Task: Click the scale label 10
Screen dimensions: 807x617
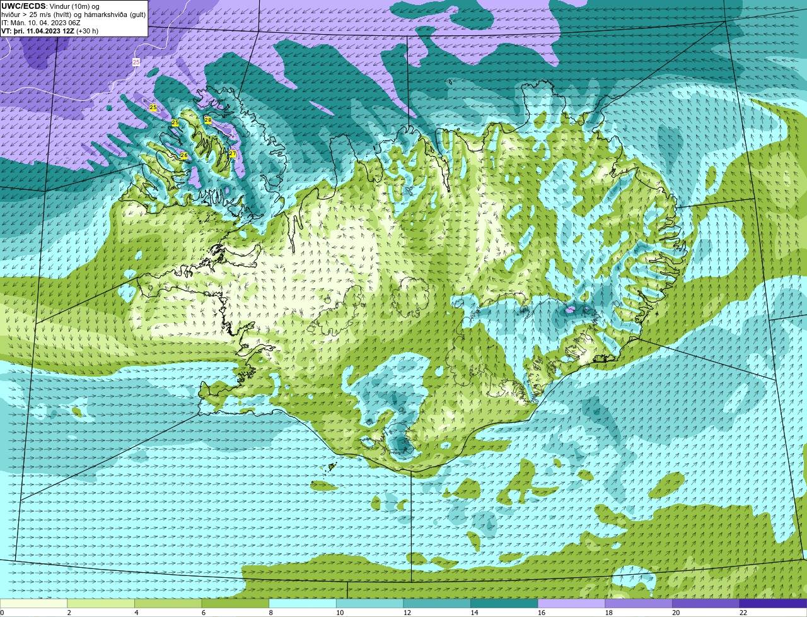Action: coord(340,613)
